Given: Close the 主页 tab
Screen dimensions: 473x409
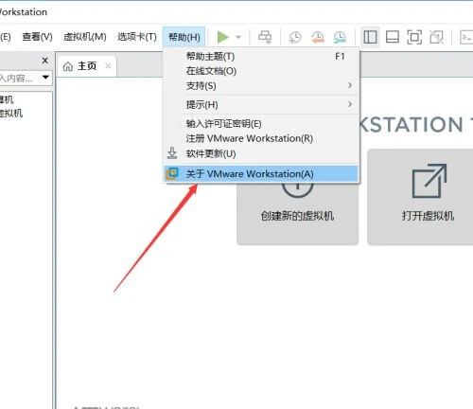Looking at the screenshot, I should click(x=108, y=66).
